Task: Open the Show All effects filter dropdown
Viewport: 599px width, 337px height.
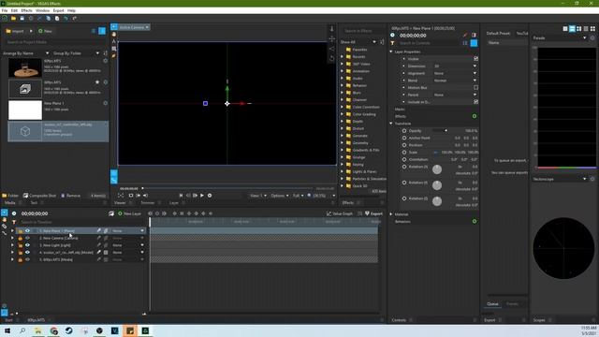Action: tap(358, 42)
